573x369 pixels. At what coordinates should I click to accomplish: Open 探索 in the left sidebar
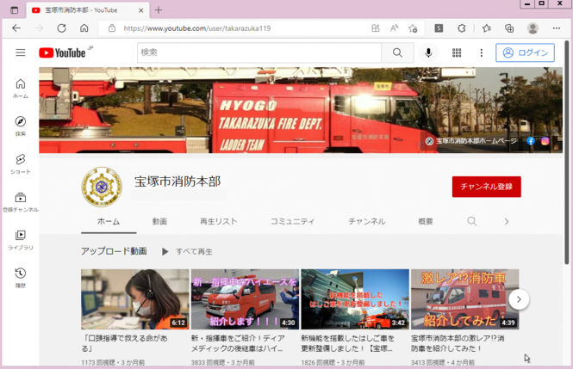click(x=21, y=126)
